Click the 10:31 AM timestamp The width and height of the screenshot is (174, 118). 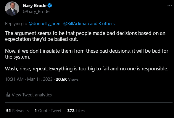[14, 79]
